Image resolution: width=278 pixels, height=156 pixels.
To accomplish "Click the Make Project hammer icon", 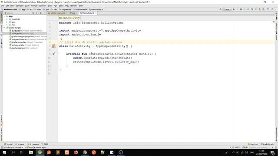I will coord(220,10).
